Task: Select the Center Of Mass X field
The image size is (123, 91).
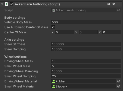Action: pos(65,32)
